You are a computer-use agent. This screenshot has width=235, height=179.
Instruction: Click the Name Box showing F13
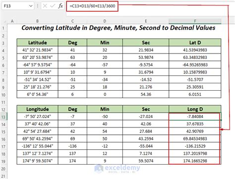click(x=18, y=6)
